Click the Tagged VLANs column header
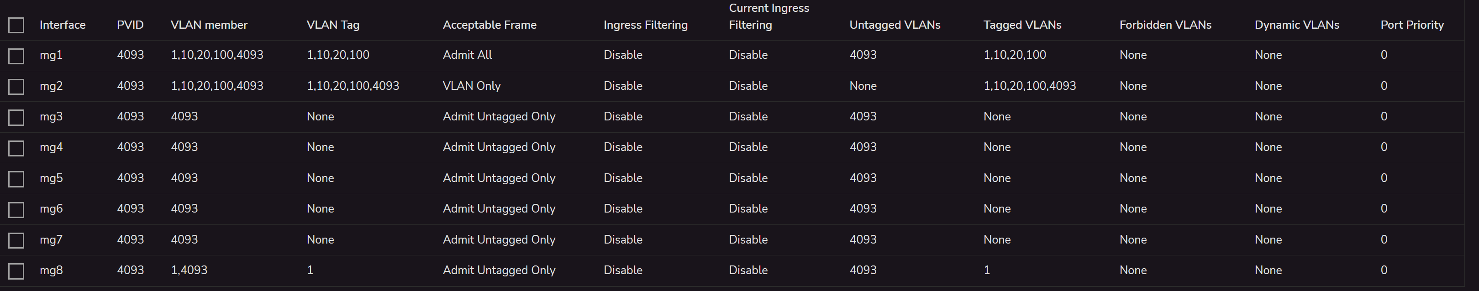 1022,25
